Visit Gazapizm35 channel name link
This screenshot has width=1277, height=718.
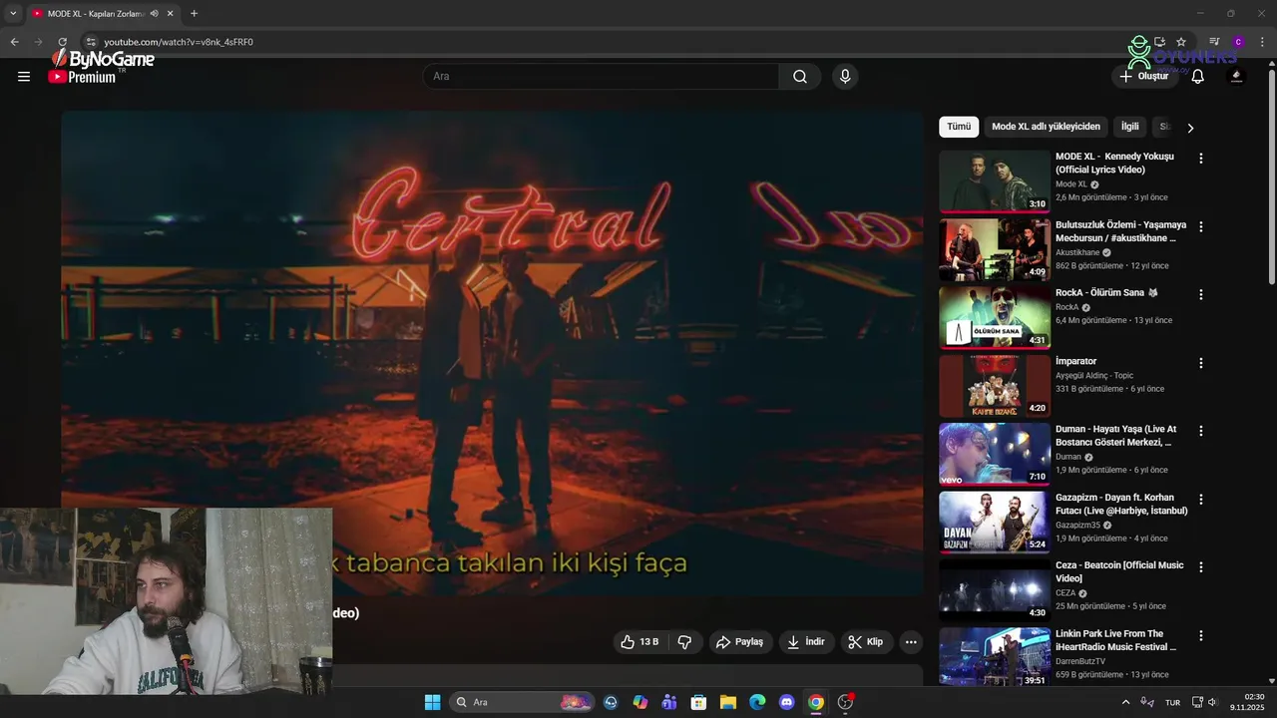click(1078, 526)
